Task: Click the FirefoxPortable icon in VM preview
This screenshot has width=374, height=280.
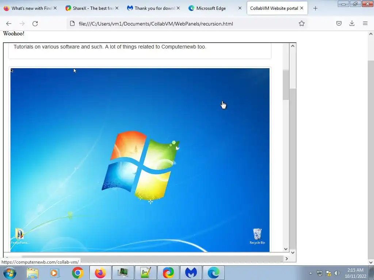Action: [20, 236]
